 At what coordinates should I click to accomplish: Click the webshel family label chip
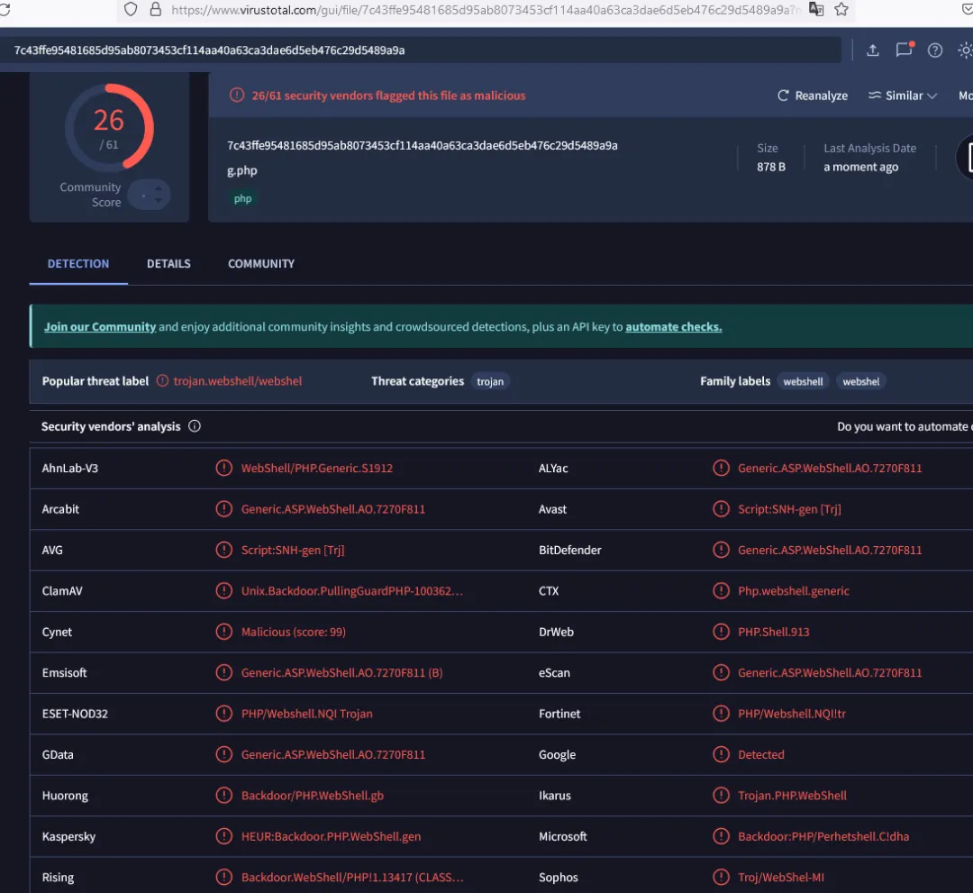[x=860, y=382]
